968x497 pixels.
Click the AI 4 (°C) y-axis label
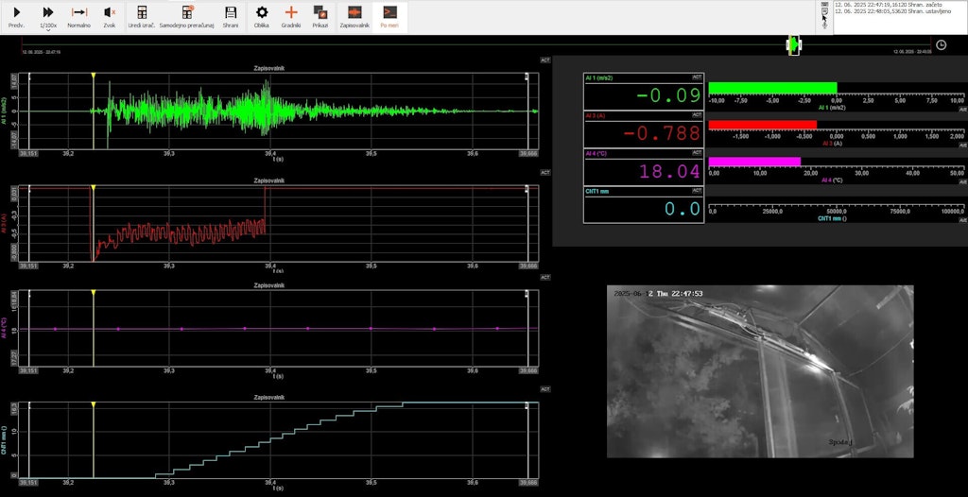[x=6, y=329]
